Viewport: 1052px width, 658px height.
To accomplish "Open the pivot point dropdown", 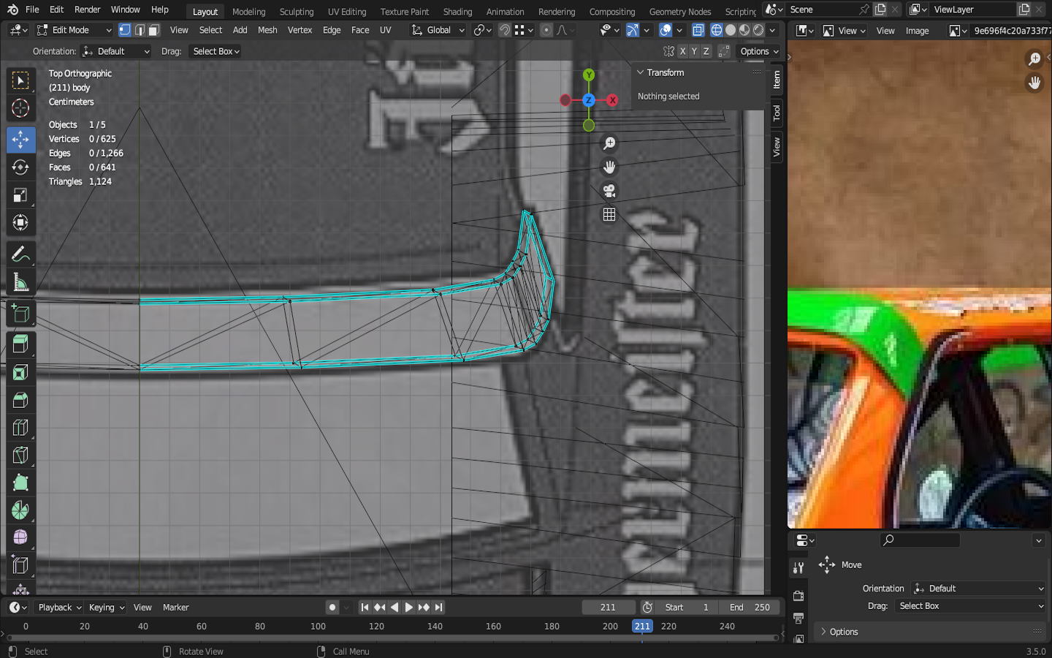I will click(482, 30).
